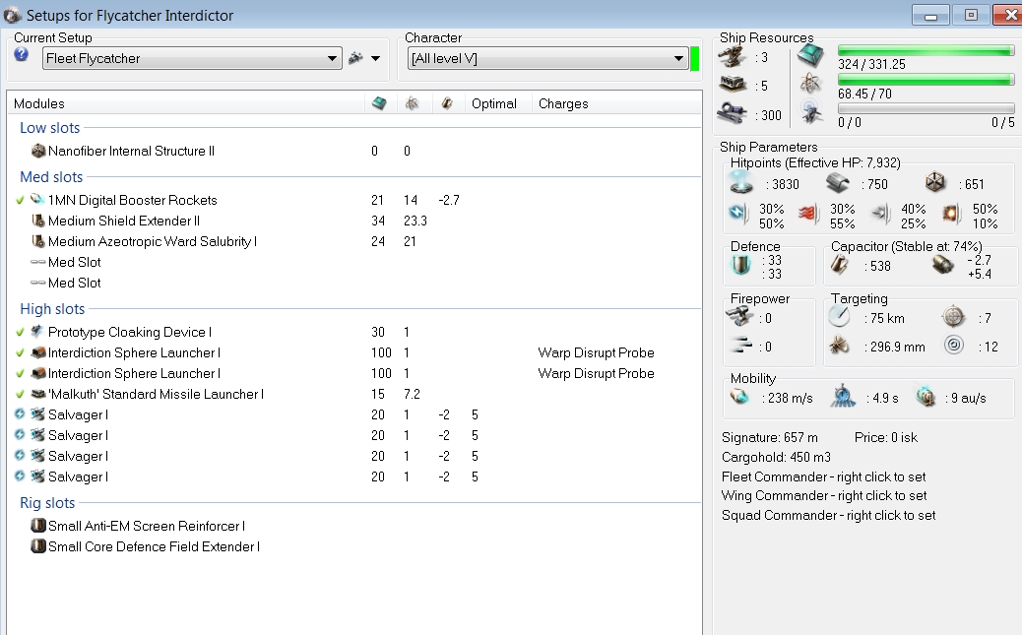The height and width of the screenshot is (635, 1022).
Task: Select the Modules column header
Action: click(39, 103)
